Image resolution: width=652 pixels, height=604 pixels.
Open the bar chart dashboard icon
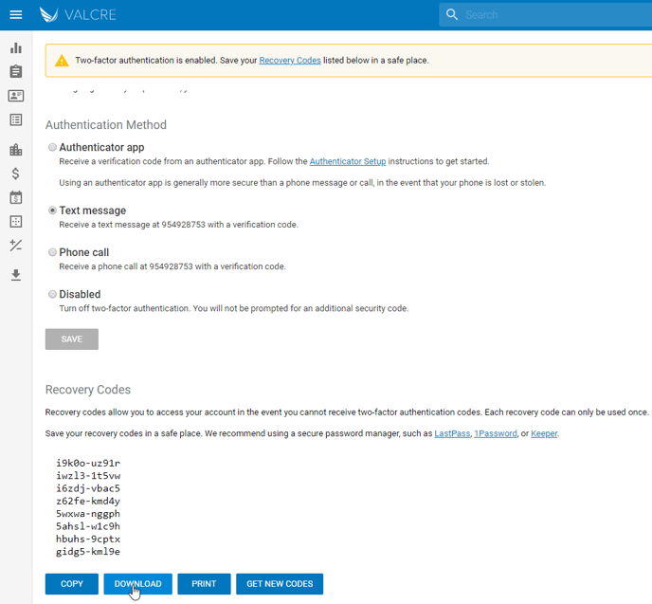click(15, 47)
